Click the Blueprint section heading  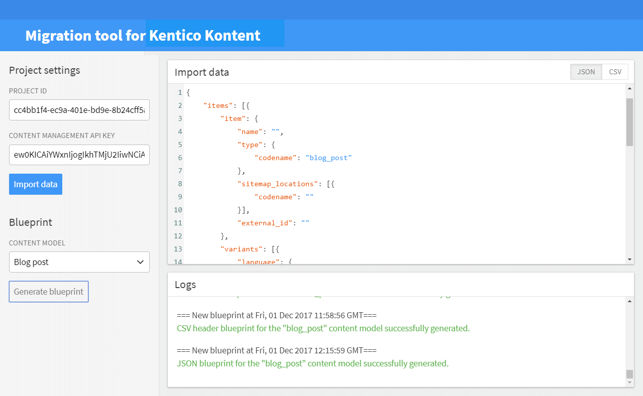[x=30, y=222]
